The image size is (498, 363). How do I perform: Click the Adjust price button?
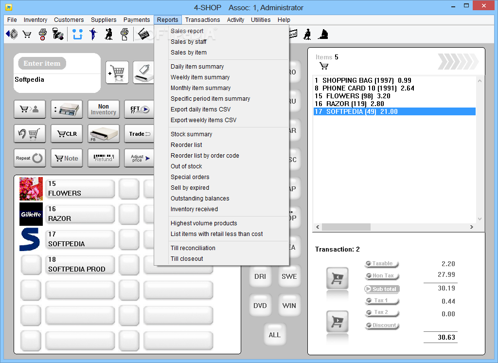(x=139, y=158)
